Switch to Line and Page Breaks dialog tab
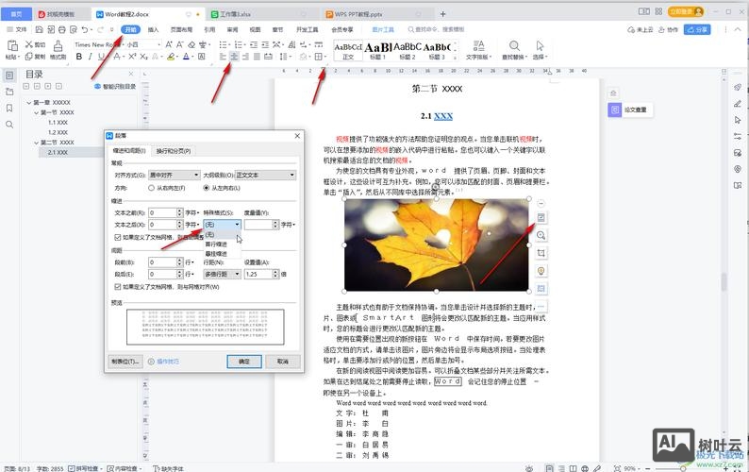The height and width of the screenshot is (472, 749). click(174, 151)
